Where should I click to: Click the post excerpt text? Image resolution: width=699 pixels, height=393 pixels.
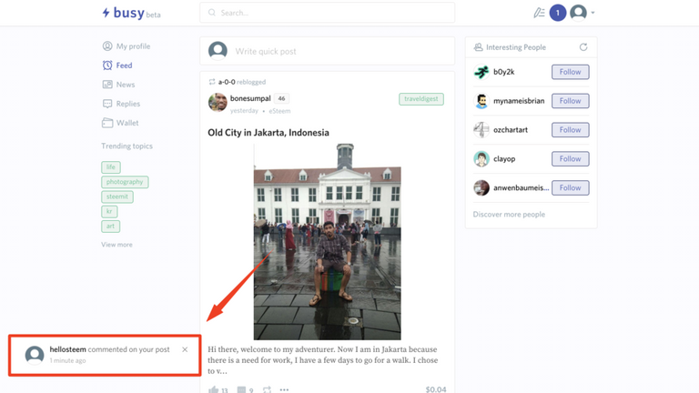[323, 360]
